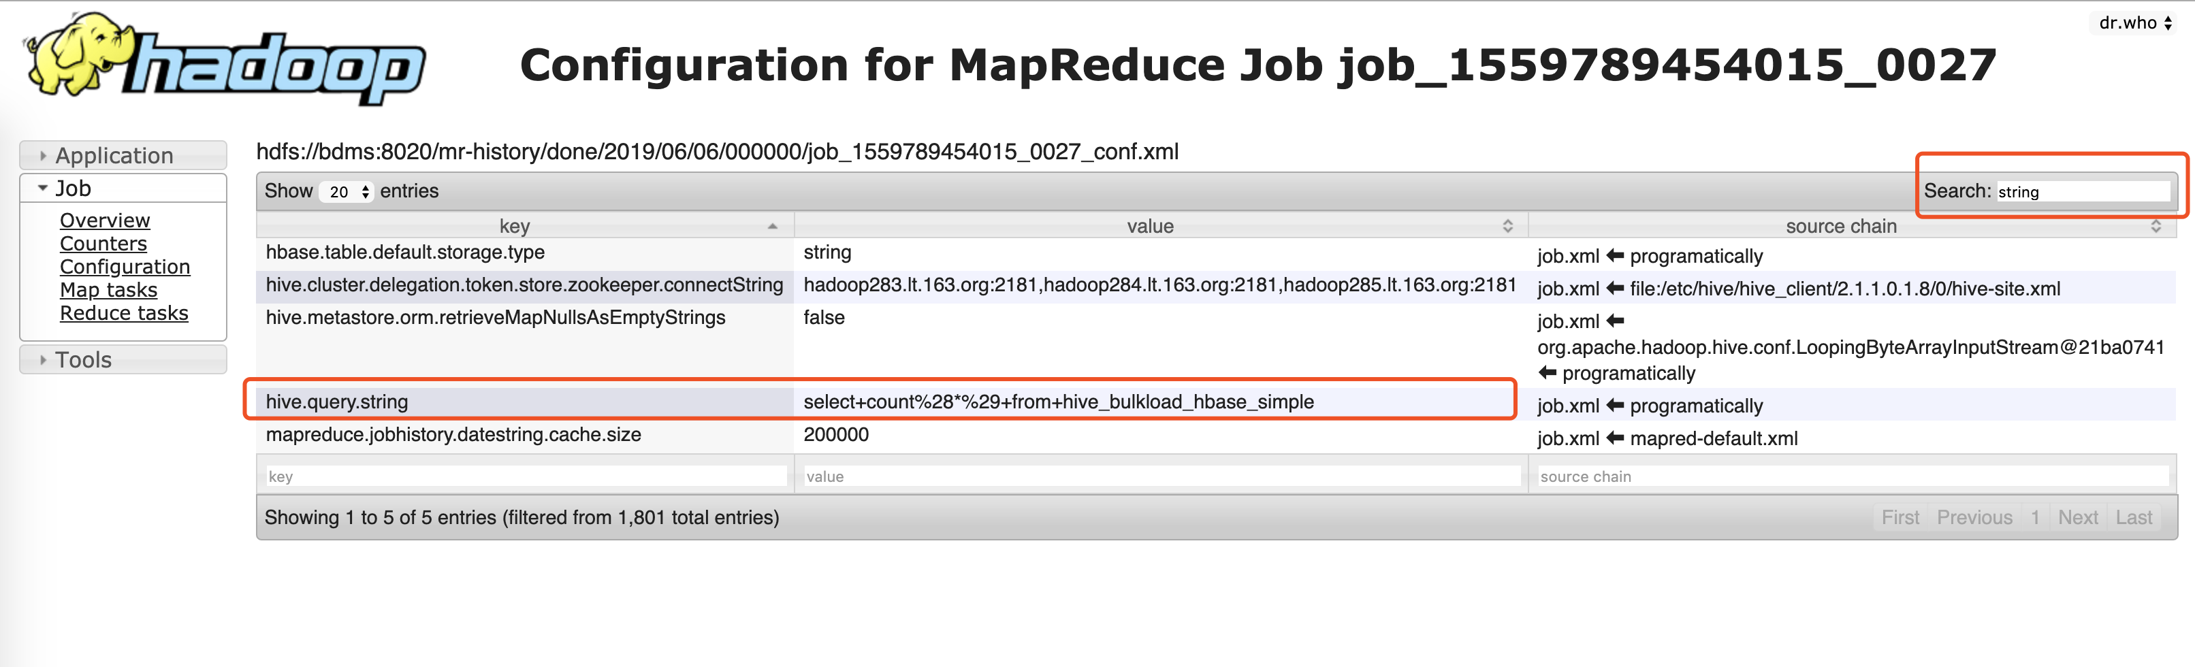The image size is (2195, 667).
Task: Open the Counters link
Action: [x=103, y=244]
